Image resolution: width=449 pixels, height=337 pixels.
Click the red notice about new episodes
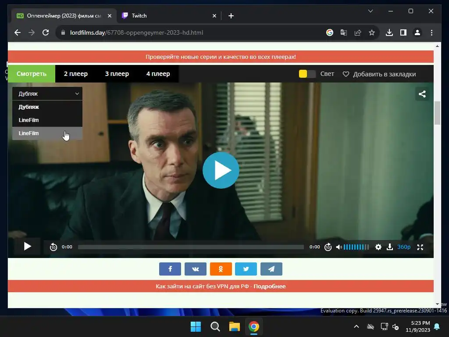coord(221,57)
